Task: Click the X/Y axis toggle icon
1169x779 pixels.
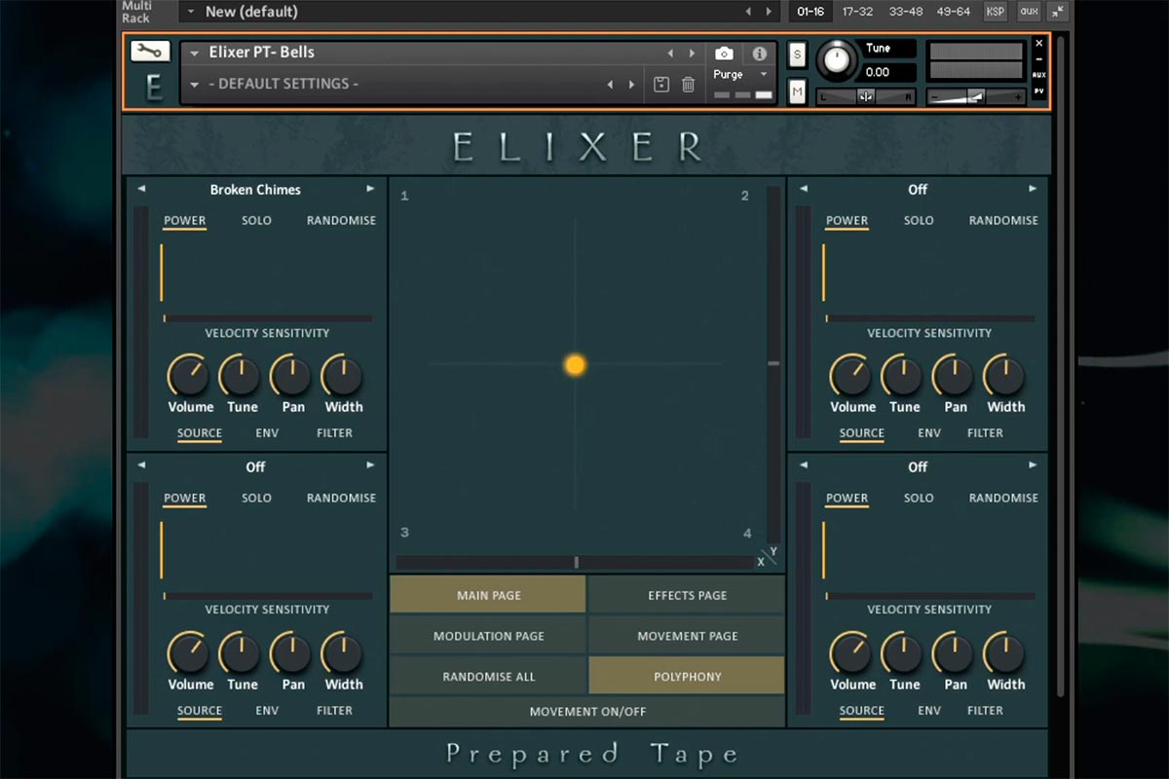Action: [769, 557]
